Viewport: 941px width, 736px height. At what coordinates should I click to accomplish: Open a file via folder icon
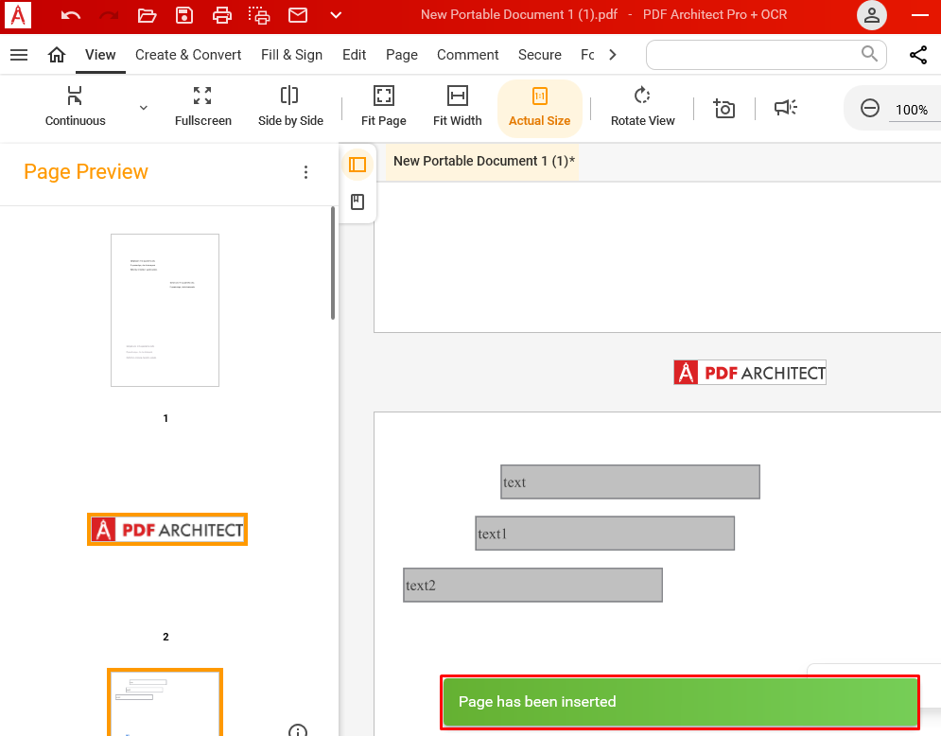point(147,15)
